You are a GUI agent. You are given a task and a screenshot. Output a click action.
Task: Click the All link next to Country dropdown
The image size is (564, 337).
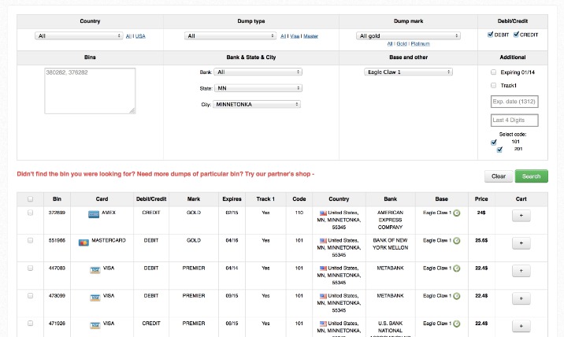pyautogui.click(x=128, y=36)
